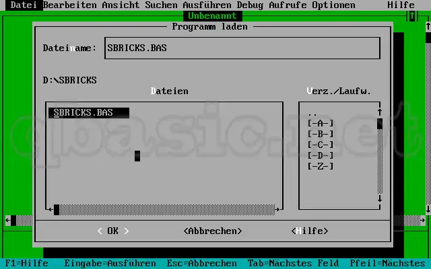Image resolution: width=431 pixels, height=269 pixels.
Task: Click the drives list scrollbar track
Action: tap(380, 161)
